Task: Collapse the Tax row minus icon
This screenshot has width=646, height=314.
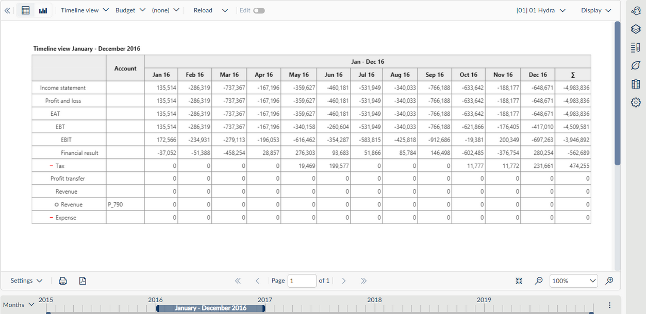Action: click(x=51, y=166)
